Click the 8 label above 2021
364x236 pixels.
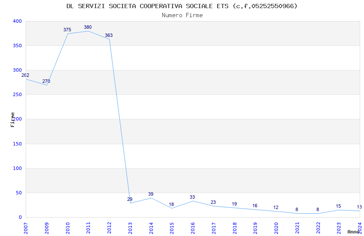point(297,209)
